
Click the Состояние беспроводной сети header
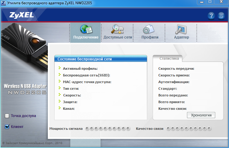[x=101, y=59]
